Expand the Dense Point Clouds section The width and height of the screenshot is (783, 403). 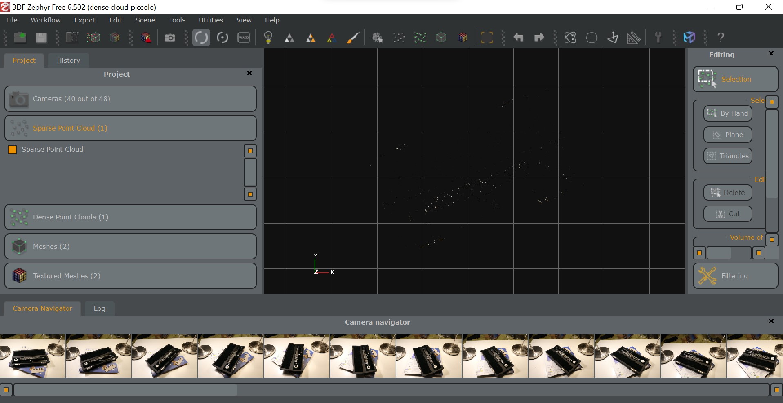coord(131,217)
